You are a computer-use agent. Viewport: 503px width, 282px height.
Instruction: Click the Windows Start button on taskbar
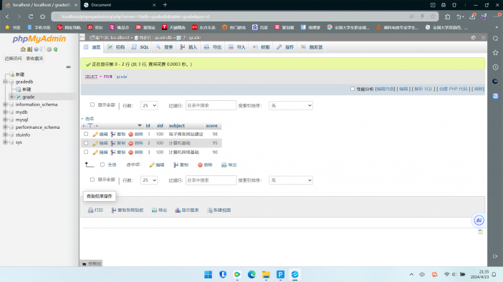(x=209, y=275)
